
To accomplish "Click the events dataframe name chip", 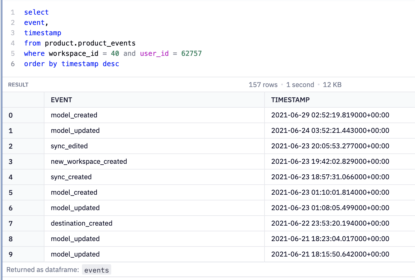I will pyautogui.click(x=96, y=270).
